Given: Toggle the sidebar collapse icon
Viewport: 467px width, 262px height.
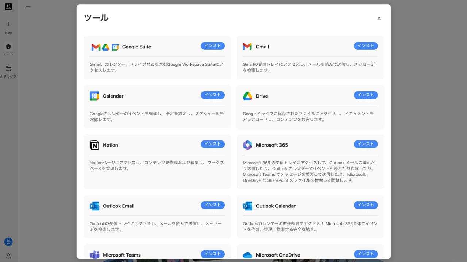Looking at the screenshot, I should coord(28,7).
